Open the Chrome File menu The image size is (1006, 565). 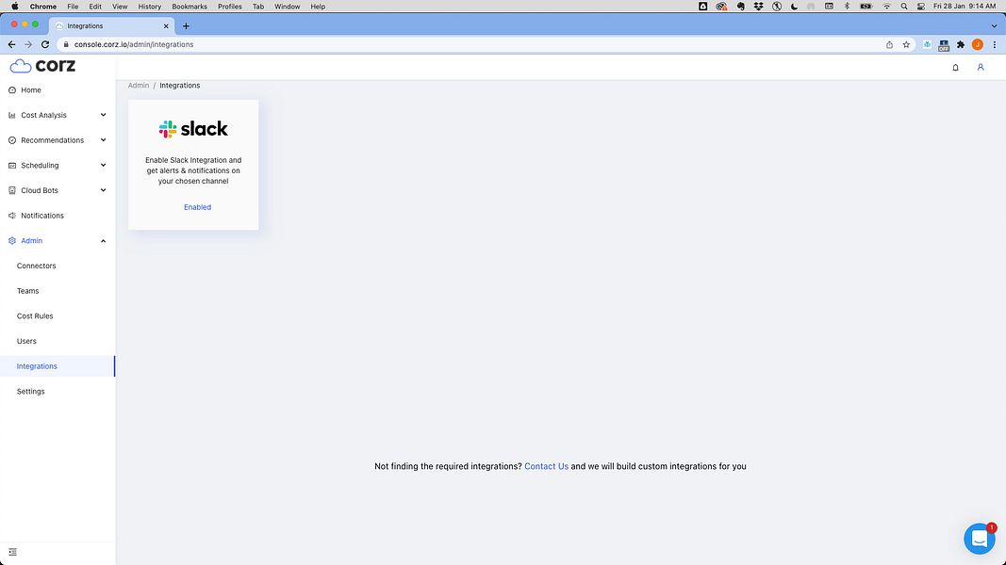73,7
